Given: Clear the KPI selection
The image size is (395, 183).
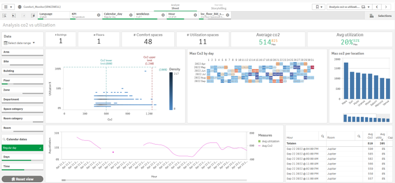Looking at the screenshot, I should tap(99, 15).
